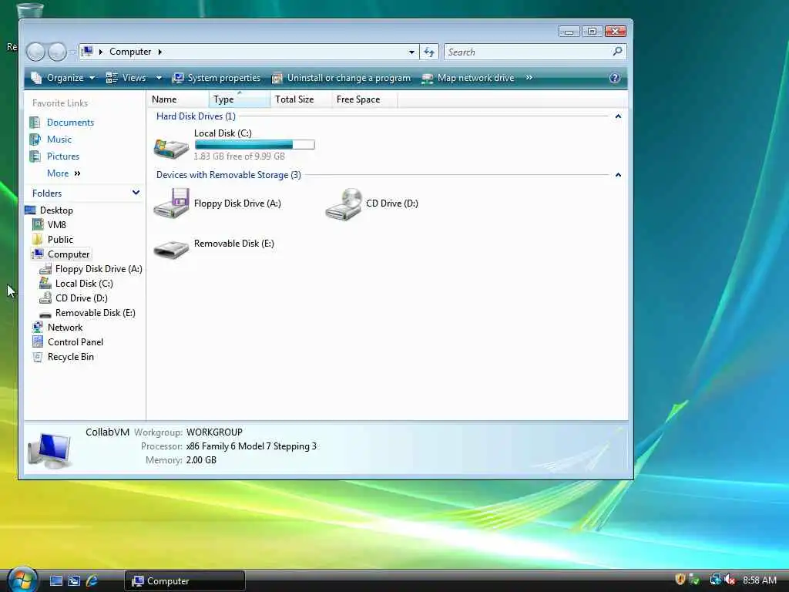This screenshot has width=789, height=592.
Task: Open the Pictures favorite link
Action: pos(63,156)
